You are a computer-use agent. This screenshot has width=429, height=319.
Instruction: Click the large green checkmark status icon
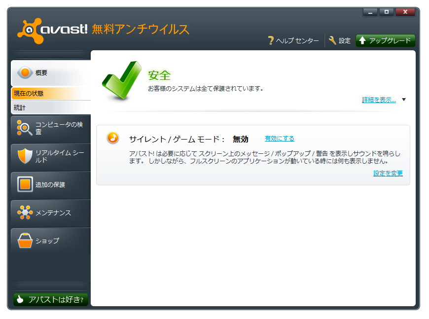(122, 80)
